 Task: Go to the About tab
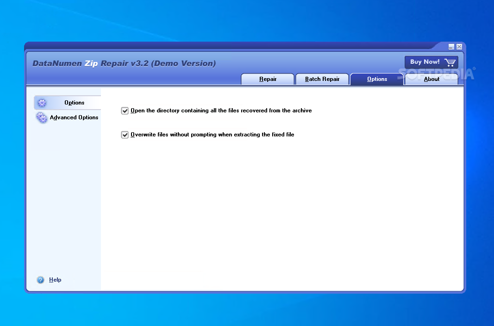tap(431, 79)
